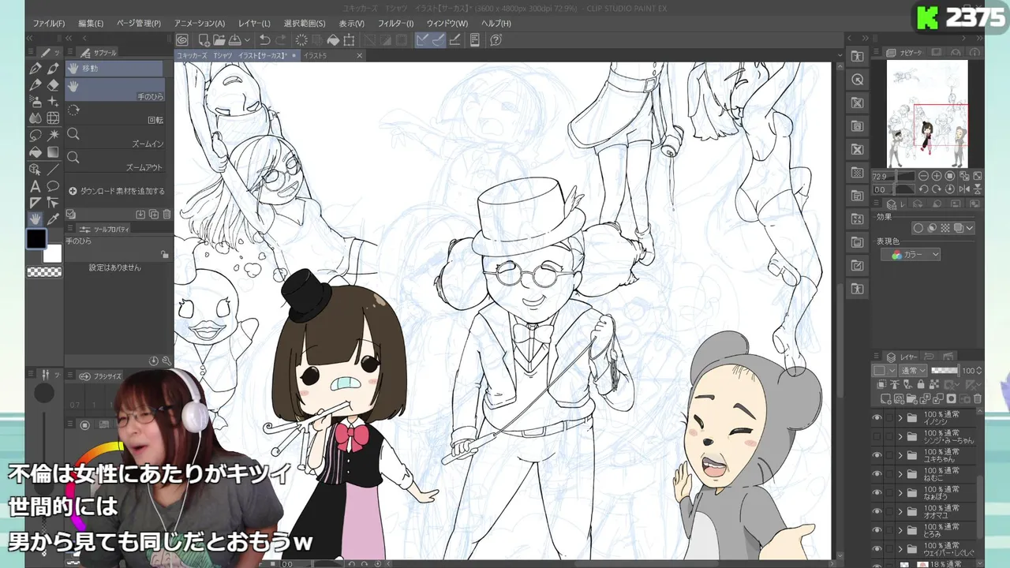Open the ウィンドウ(W) menu
This screenshot has height=568, width=1010.
pyautogui.click(x=447, y=24)
